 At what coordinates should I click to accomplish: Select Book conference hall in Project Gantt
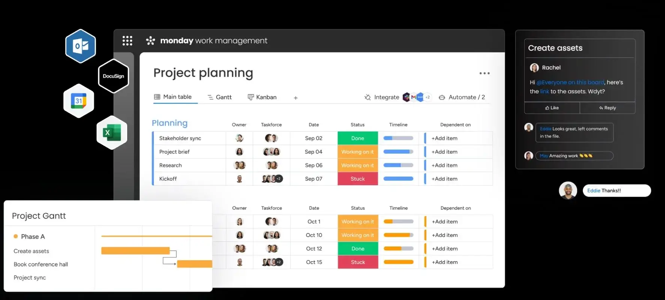point(41,264)
